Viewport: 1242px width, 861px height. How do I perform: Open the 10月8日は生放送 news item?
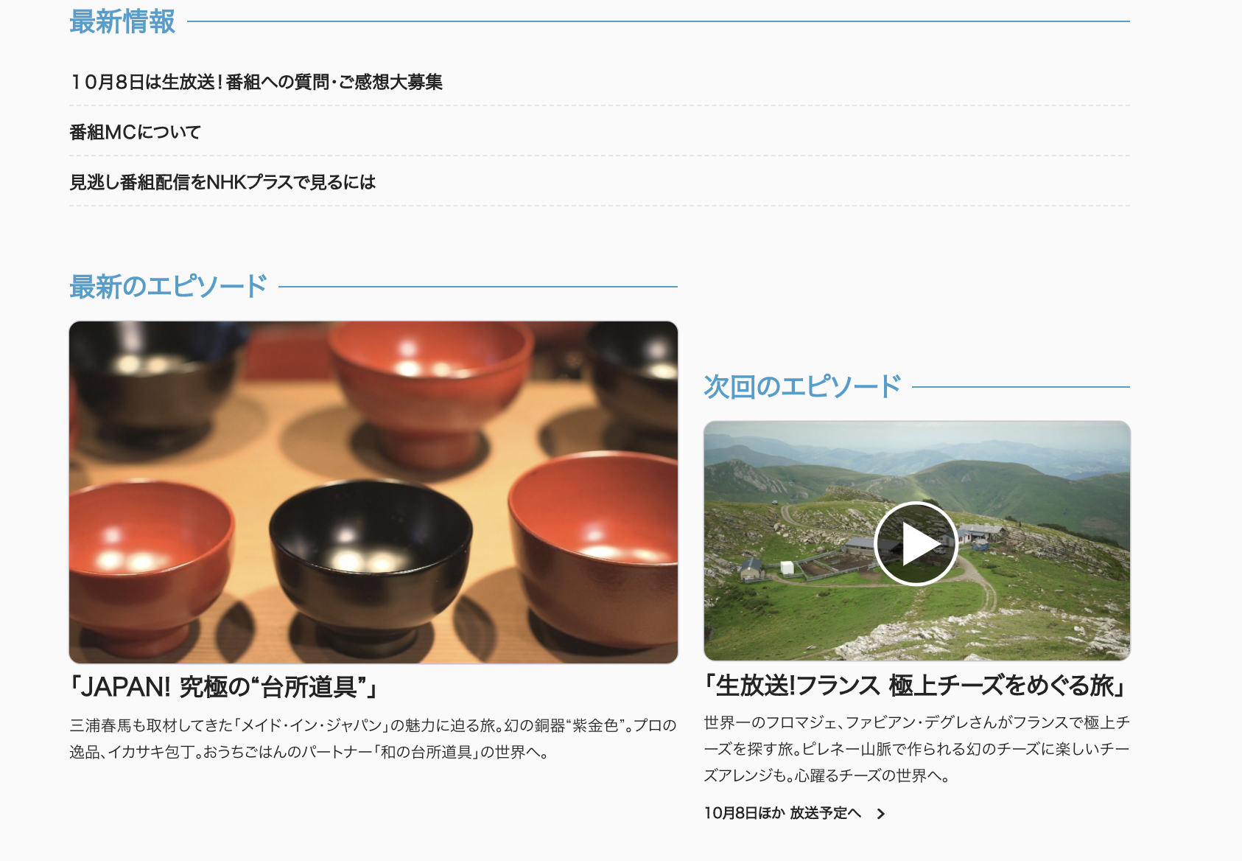256,82
